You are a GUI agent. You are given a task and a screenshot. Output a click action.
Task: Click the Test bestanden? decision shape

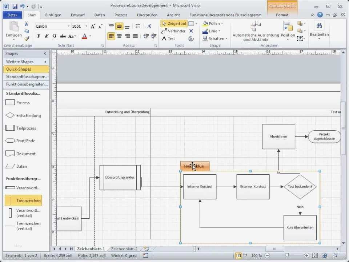tap(300, 187)
